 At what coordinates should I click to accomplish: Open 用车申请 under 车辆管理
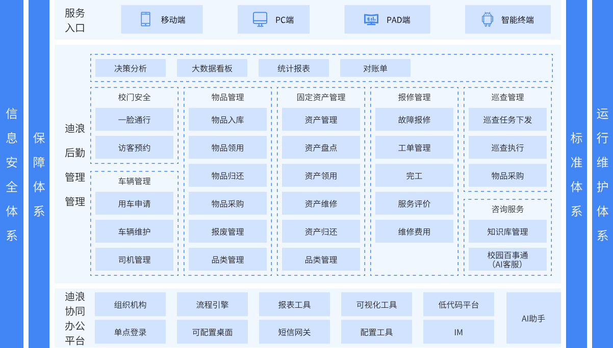[x=135, y=204]
